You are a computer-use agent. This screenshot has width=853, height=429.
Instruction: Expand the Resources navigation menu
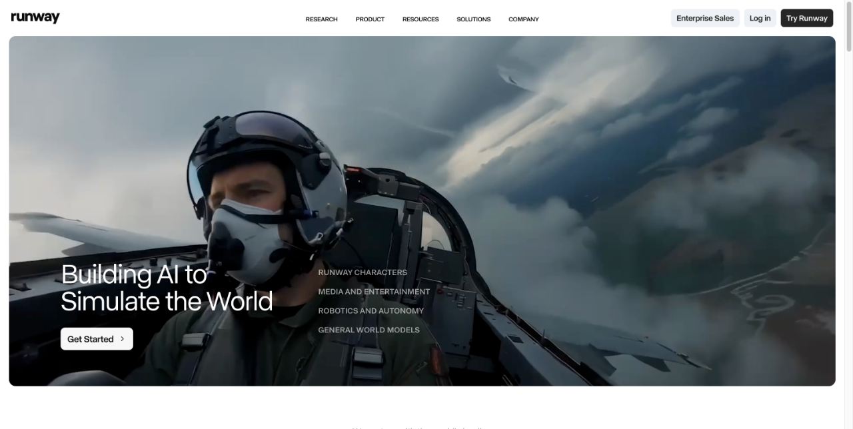(421, 19)
